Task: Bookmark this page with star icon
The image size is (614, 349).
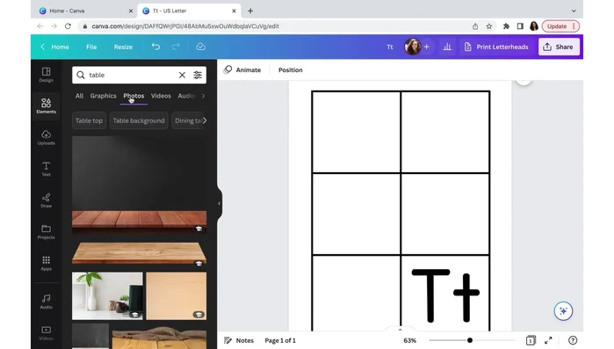Action: (489, 26)
